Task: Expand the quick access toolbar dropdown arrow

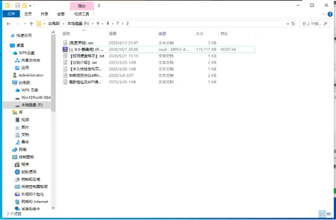Action: 30,6
